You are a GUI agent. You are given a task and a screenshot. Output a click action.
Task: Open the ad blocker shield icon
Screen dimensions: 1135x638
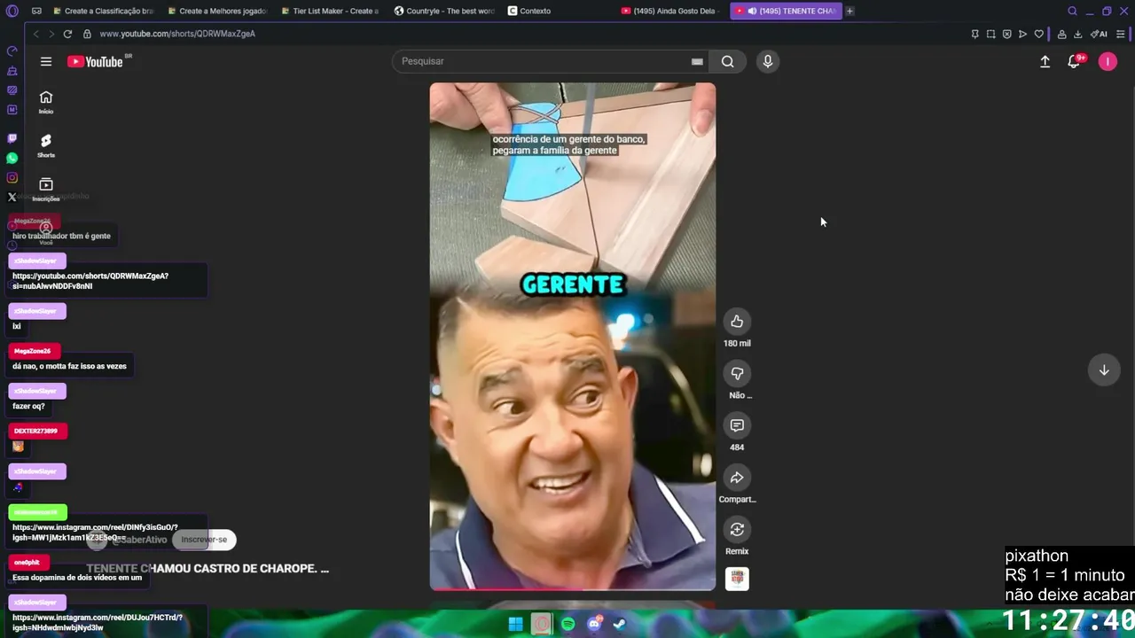point(1006,34)
